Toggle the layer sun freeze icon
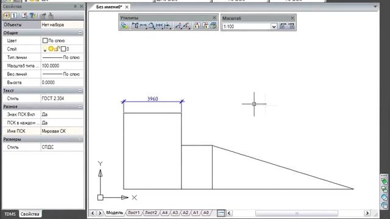 51,49
